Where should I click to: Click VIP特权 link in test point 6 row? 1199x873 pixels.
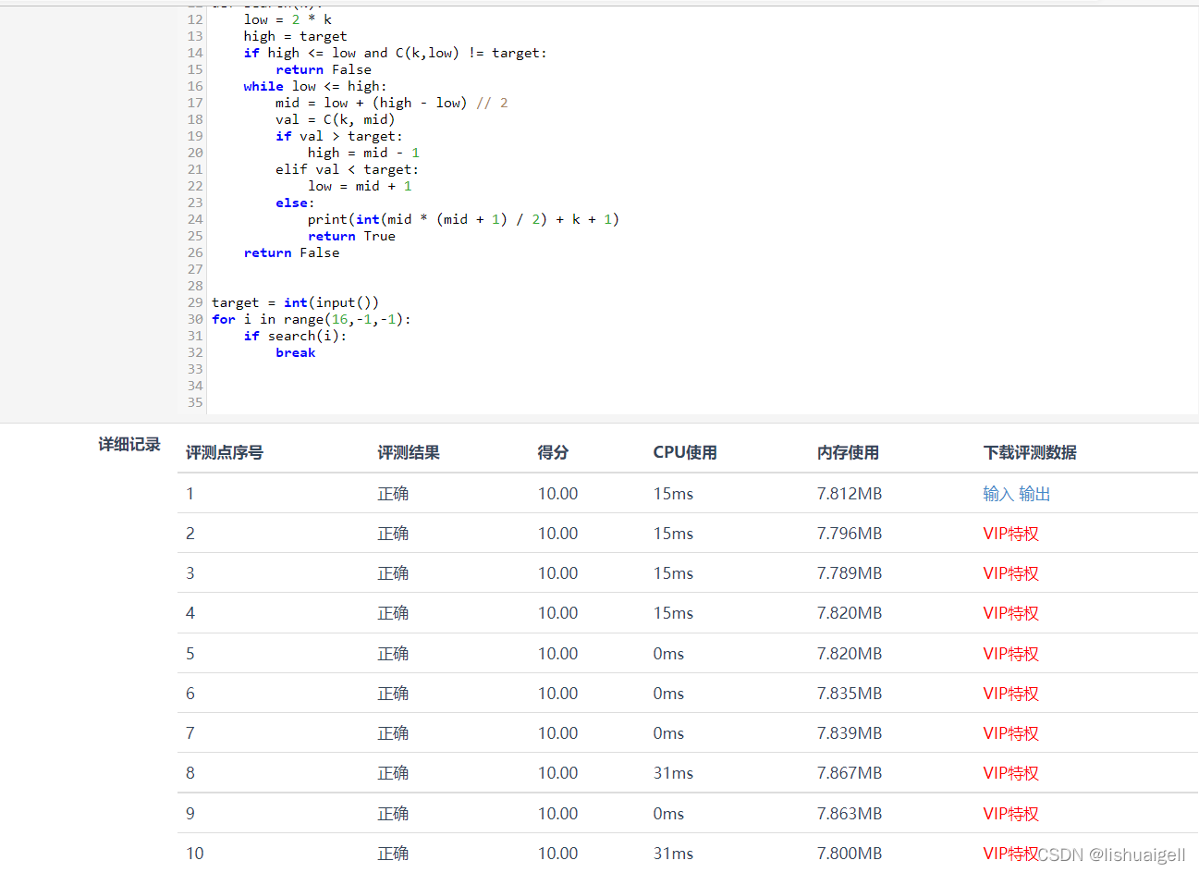pyautogui.click(x=1011, y=694)
